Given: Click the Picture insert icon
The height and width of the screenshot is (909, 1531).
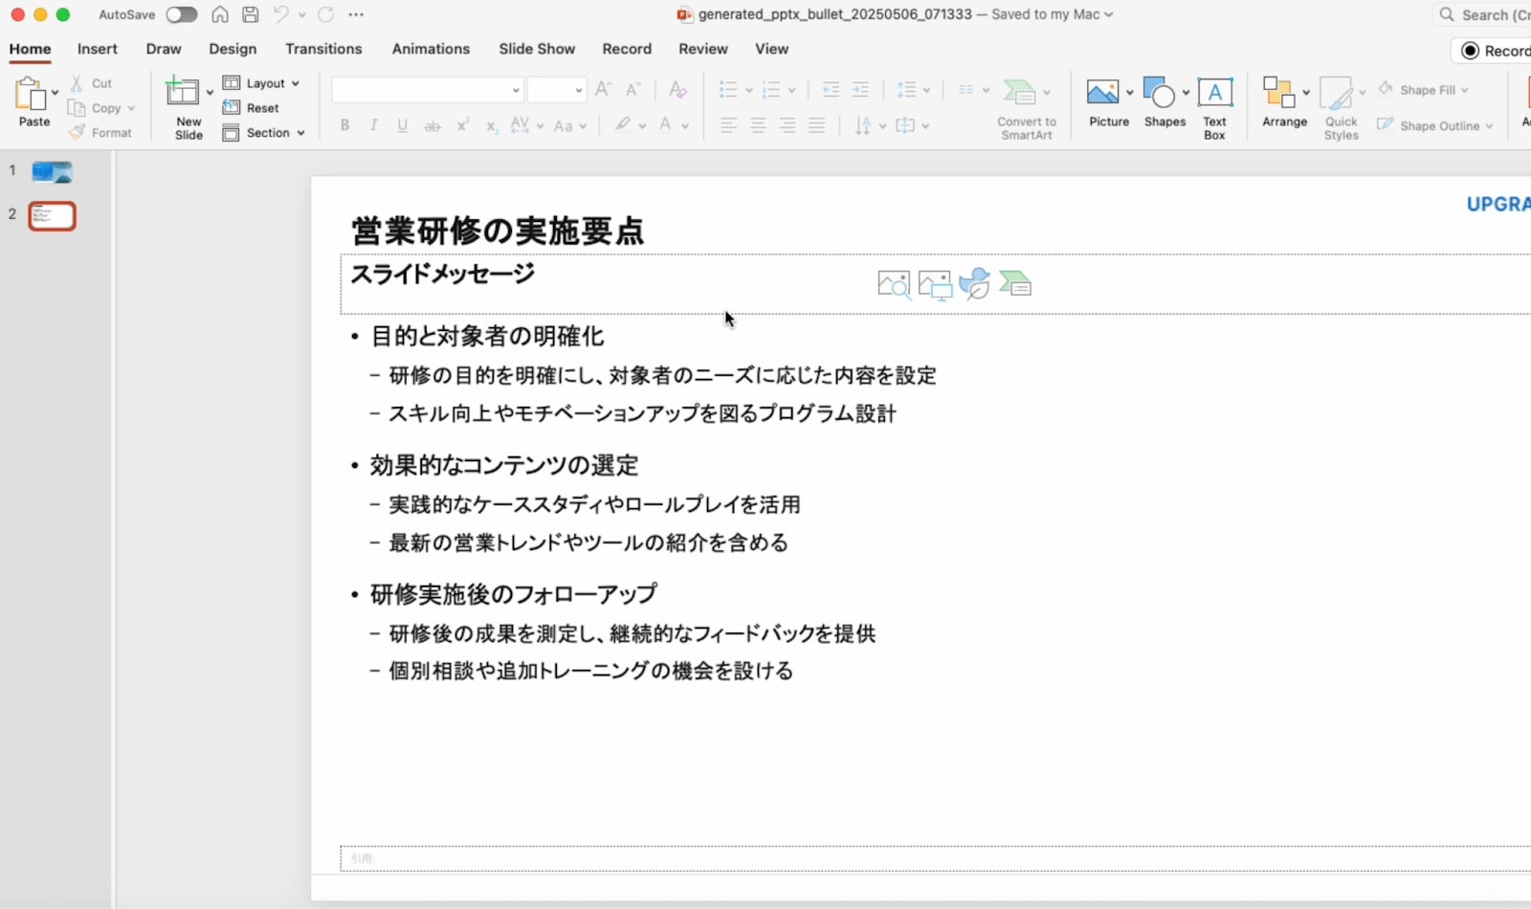Looking at the screenshot, I should 1102,93.
